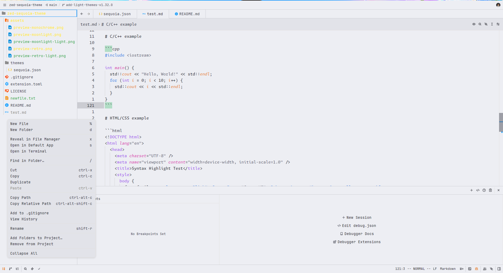Toggle the debugger panel bug icon
This screenshot has width=503, height=273.
click(477, 269)
